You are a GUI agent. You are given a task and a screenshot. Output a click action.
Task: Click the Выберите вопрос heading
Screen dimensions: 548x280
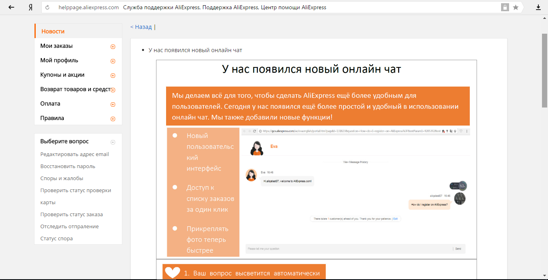tap(65, 141)
